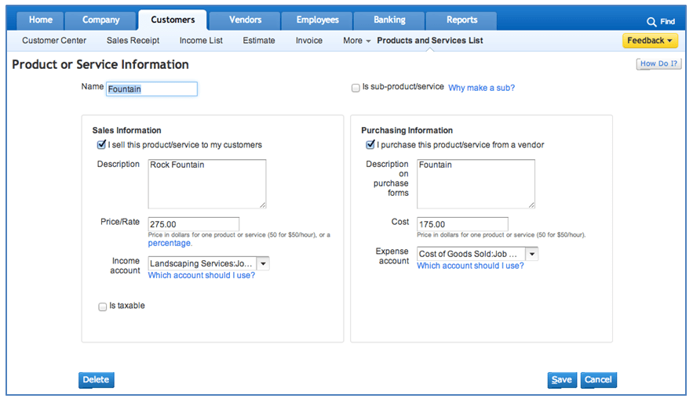Check the Is sub-product/service checkbox
This screenshot has width=693, height=402.
(356, 88)
